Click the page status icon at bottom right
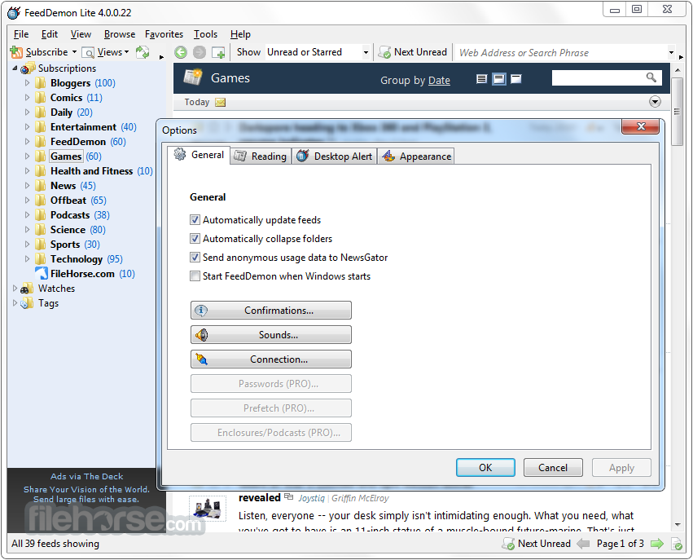 (677, 544)
